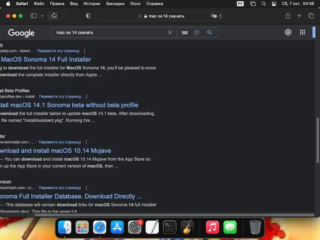Open the Файл menu
Screen dimensions: 320x240
pyautogui.click(x=39, y=4)
